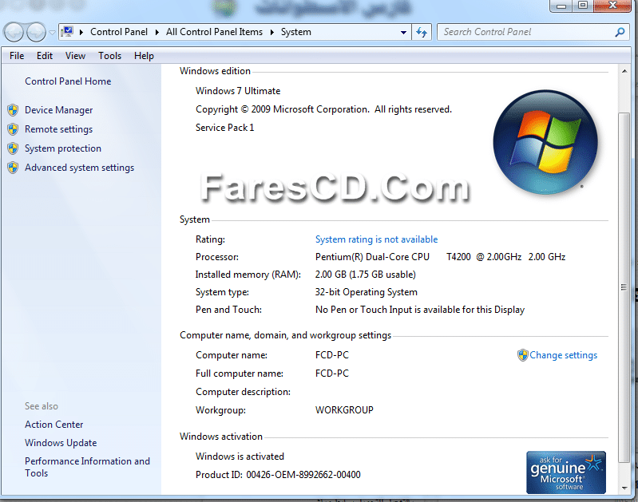Expand arrow after All Control Panel Items

click(272, 32)
